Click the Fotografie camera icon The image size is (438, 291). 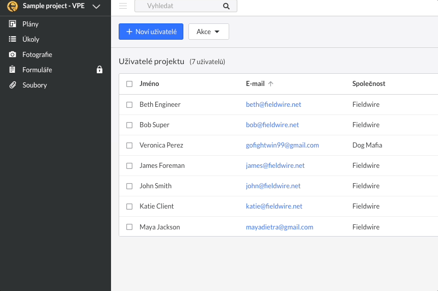point(13,54)
